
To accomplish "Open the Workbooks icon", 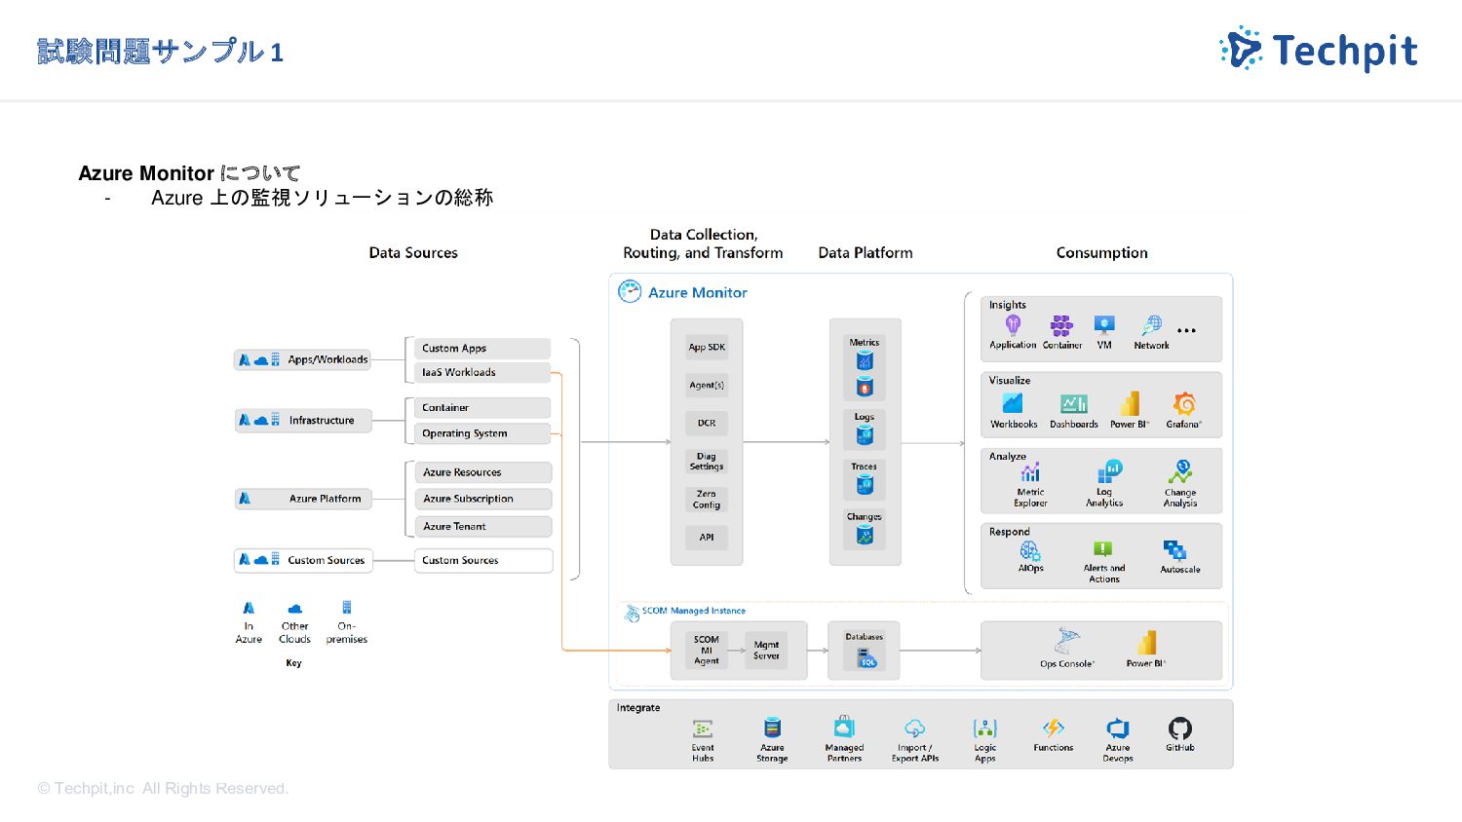I will [x=1013, y=403].
